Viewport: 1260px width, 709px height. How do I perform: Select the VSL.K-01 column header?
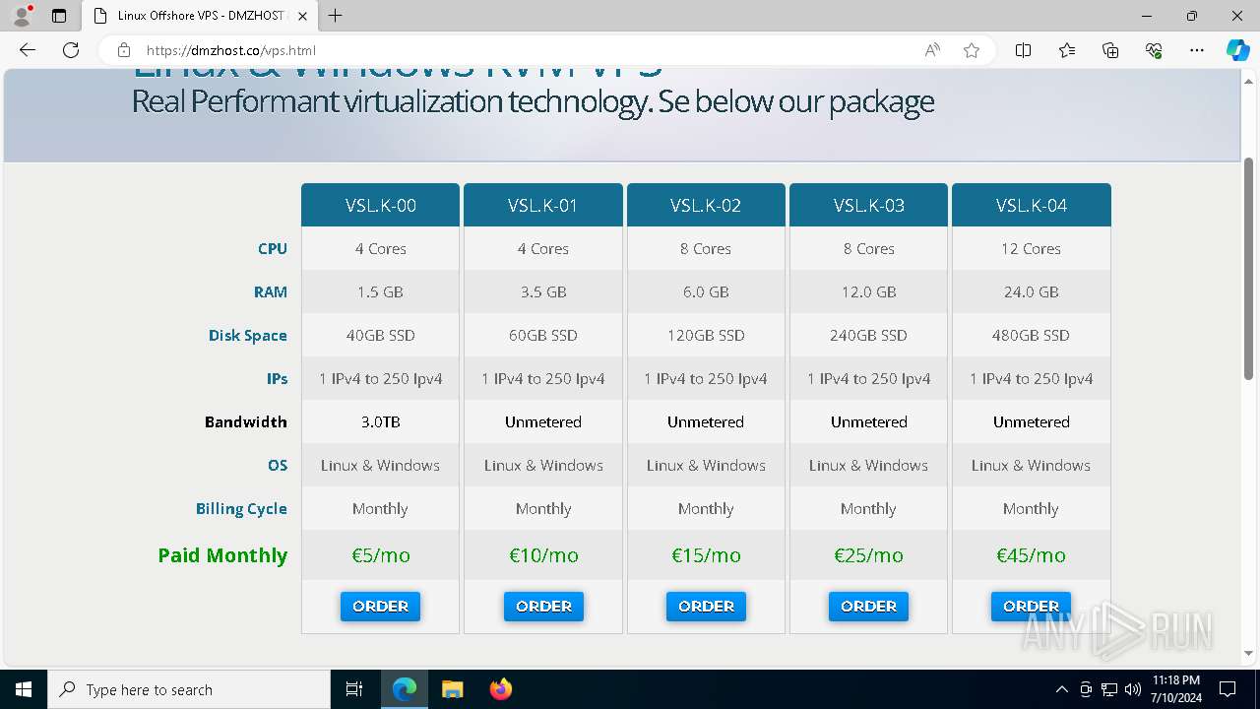coord(543,205)
